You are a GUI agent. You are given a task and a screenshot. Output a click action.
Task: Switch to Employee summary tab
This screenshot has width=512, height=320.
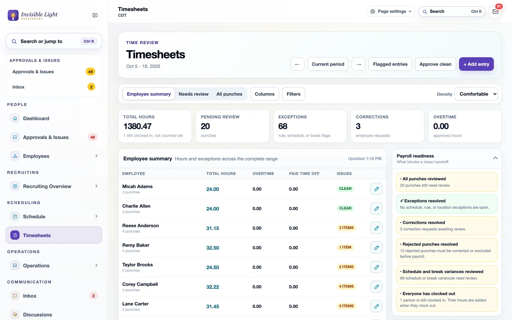(x=149, y=94)
